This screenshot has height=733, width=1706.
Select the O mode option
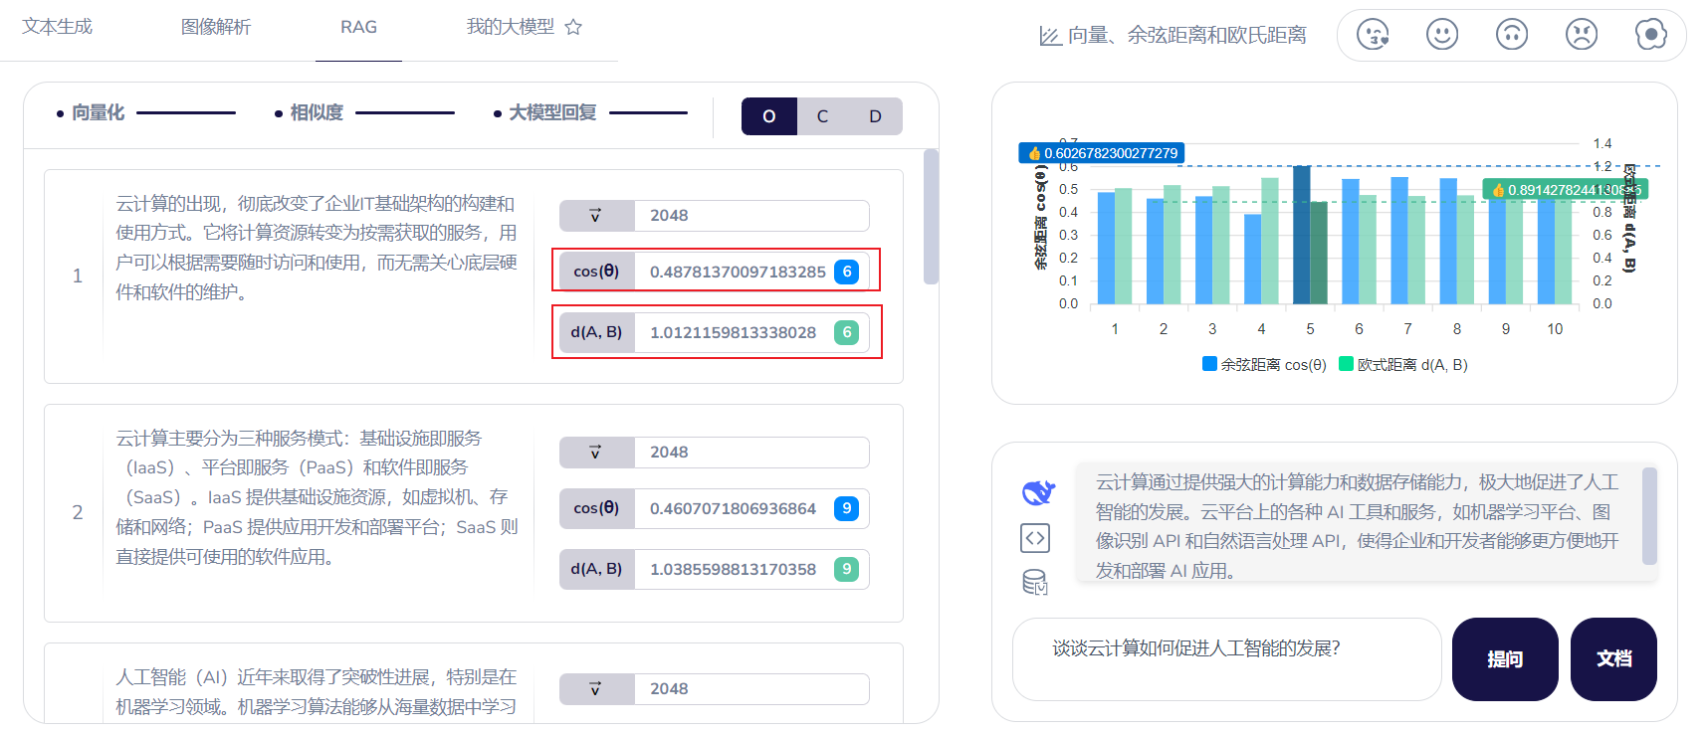[x=769, y=116]
